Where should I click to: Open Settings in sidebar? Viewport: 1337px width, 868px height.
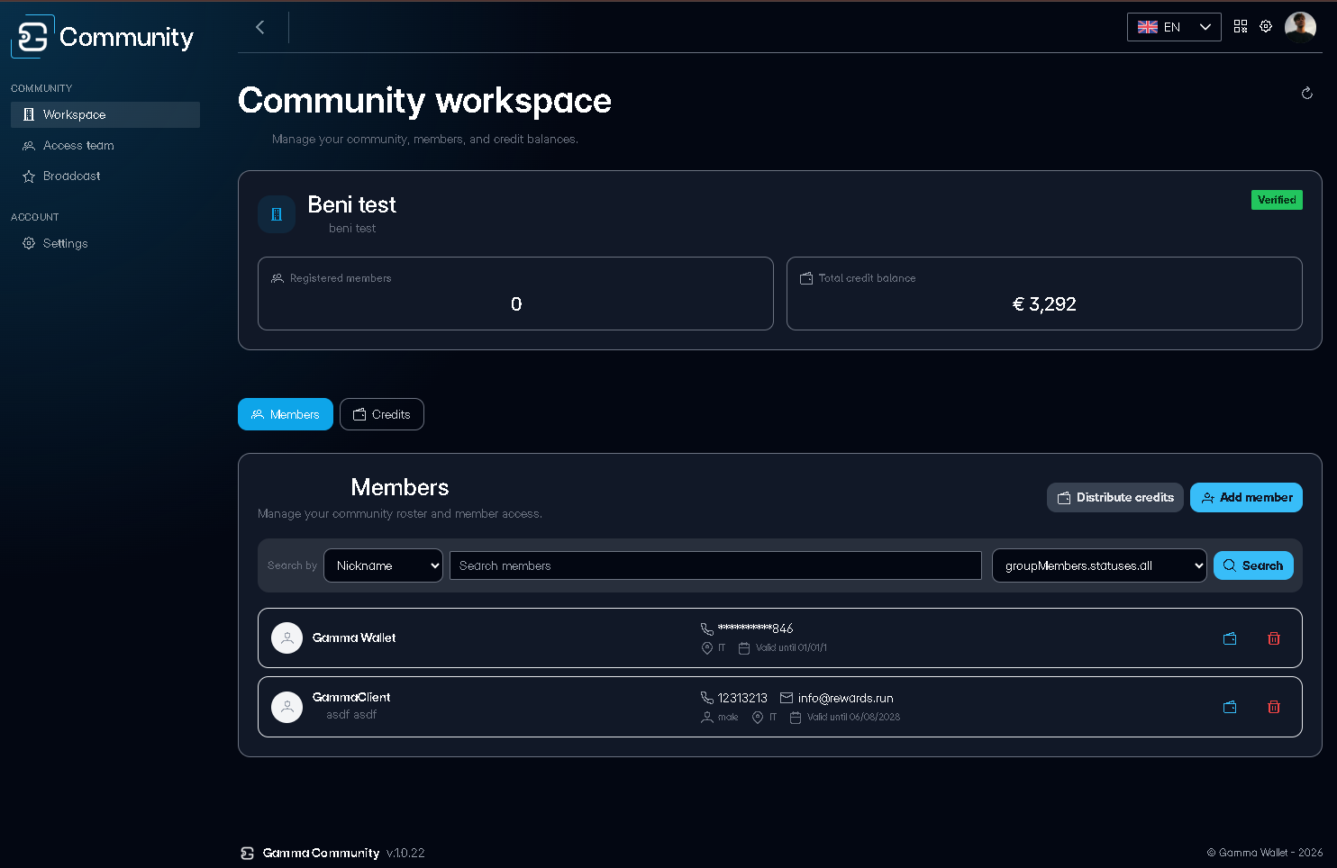[105, 243]
